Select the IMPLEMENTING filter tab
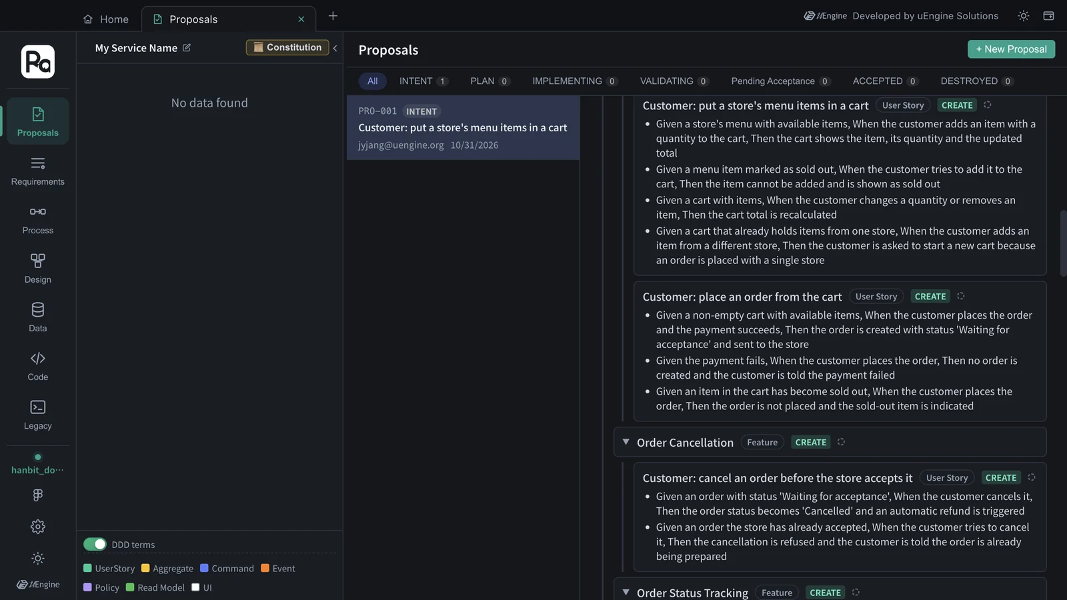 (x=575, y=81)
